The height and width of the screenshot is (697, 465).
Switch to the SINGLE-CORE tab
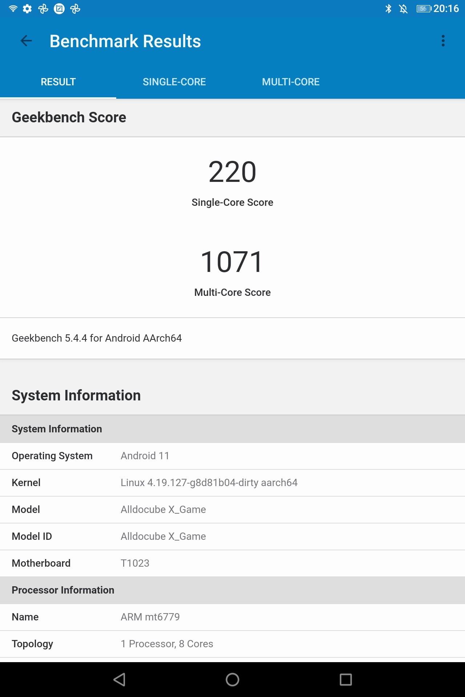(174, 82)
